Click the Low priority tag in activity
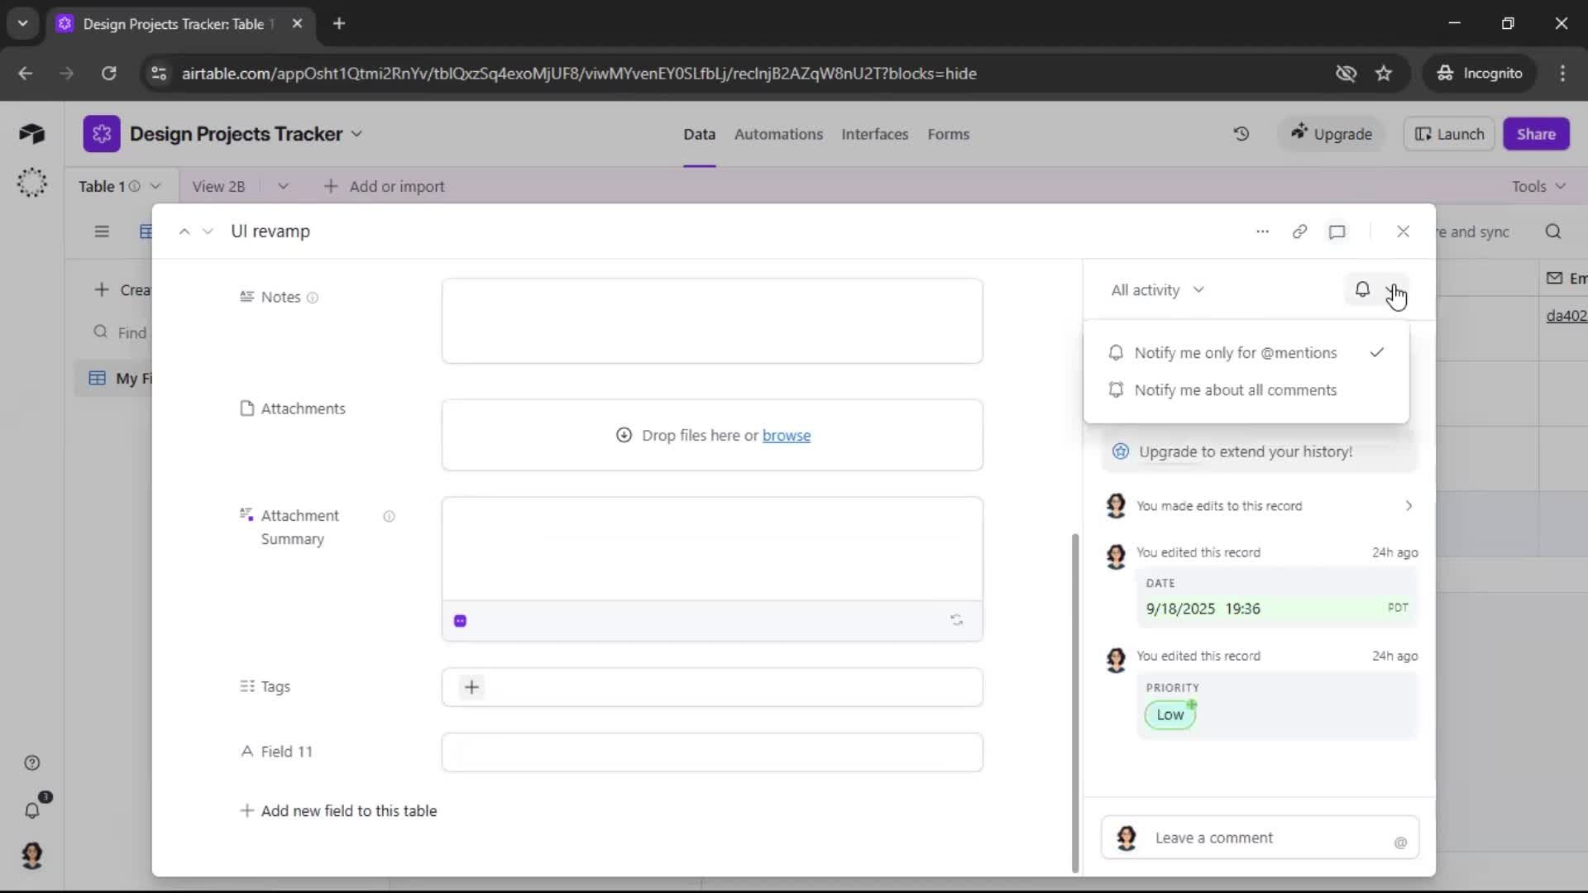1588x893 pixels. [x=1169, y=714]
